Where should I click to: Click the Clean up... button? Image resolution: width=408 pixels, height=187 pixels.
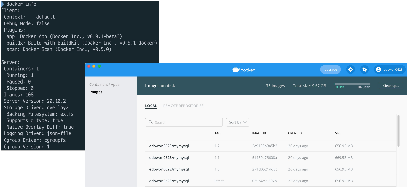point(391,86)
